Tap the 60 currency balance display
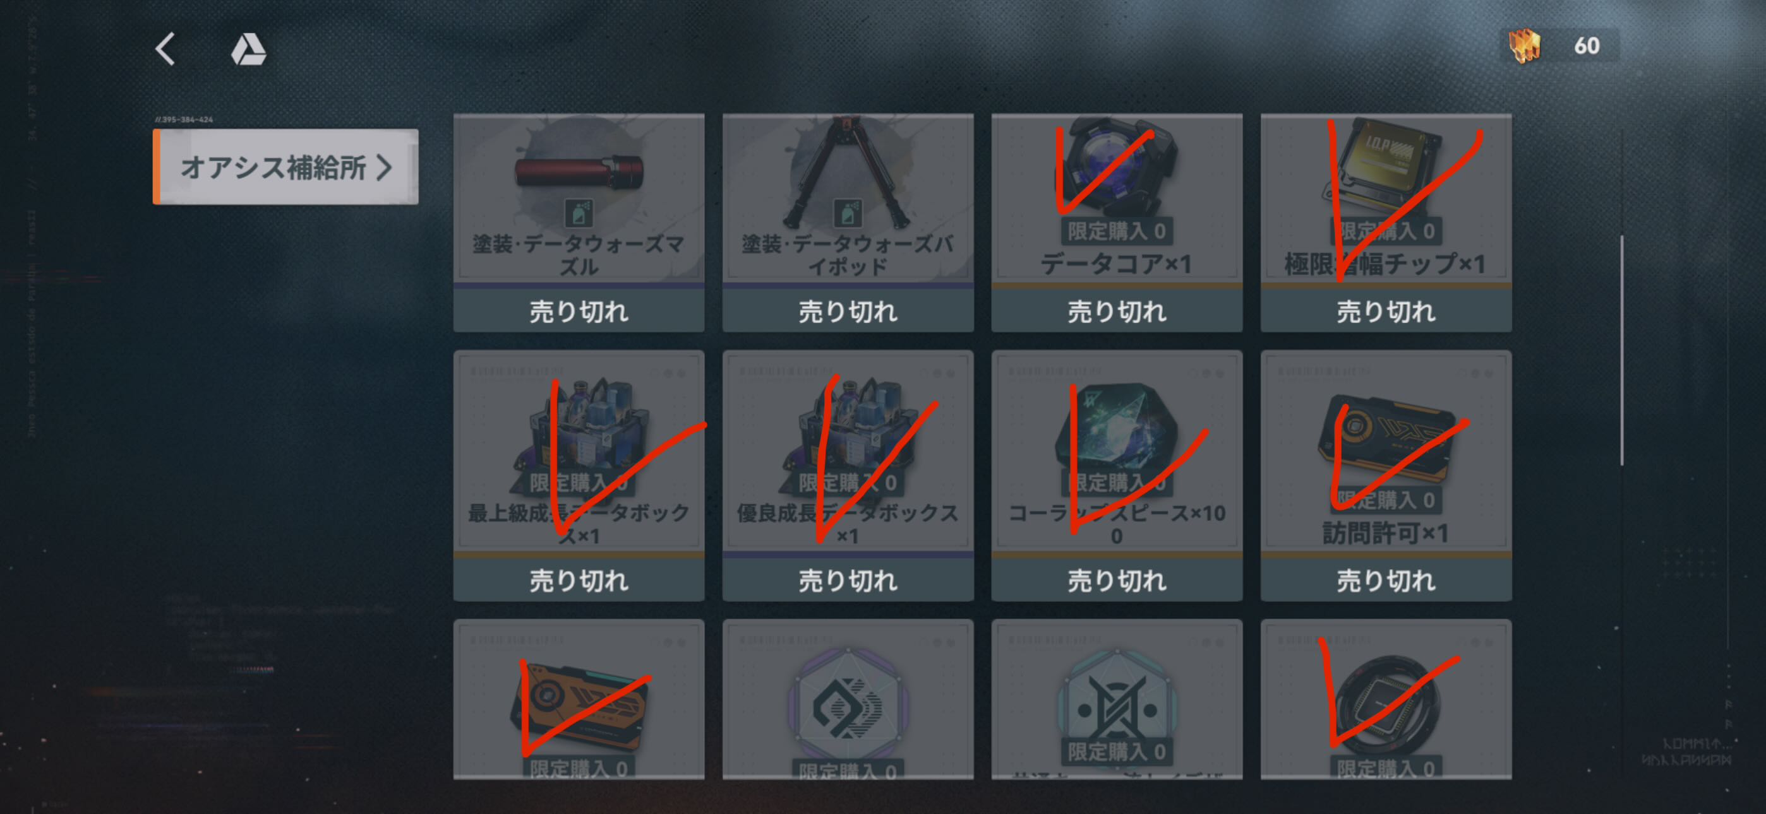This screenshot has width=1766, height=814. tap(1586, 45)
